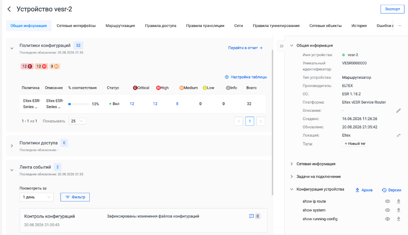The height and width of the screenshot is (235, 408).
Task: Click the High column header icon
Action: point(158,88)
